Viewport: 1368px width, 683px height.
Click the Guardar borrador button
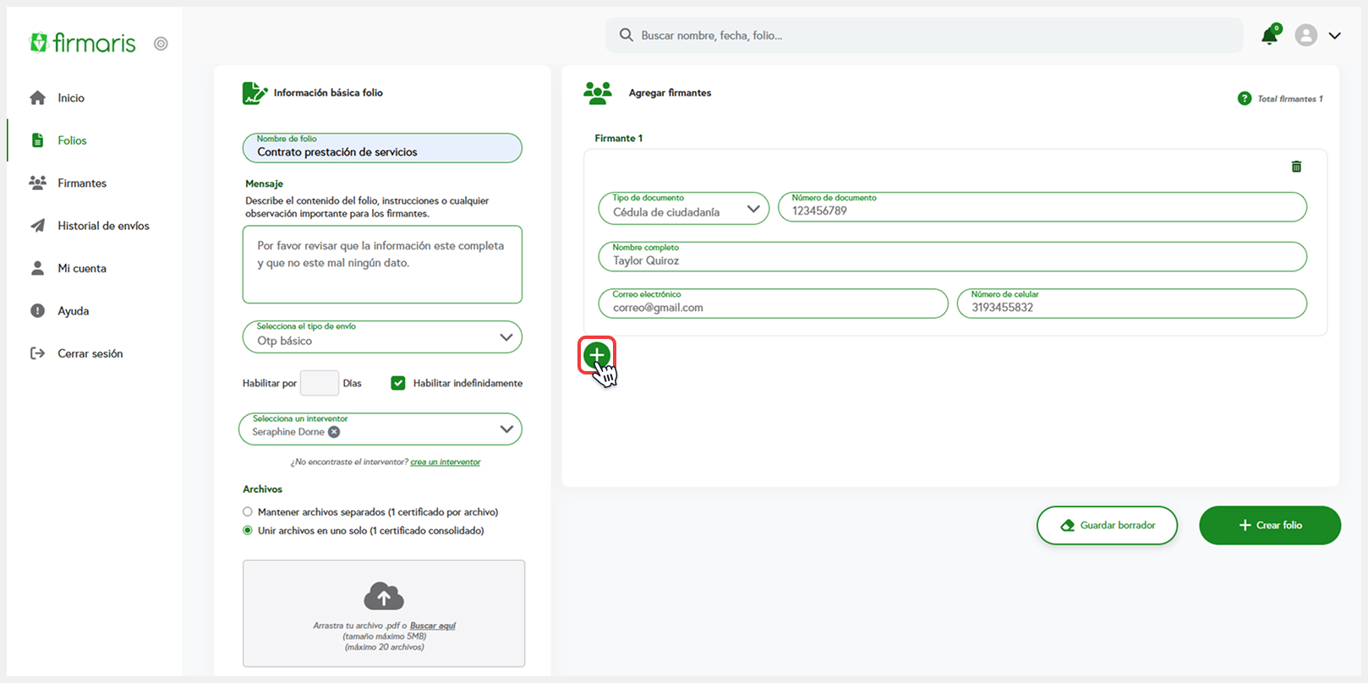pos(1107,525)
